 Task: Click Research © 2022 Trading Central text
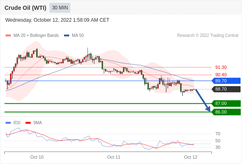pyautogui.click(x=208, y=36)
